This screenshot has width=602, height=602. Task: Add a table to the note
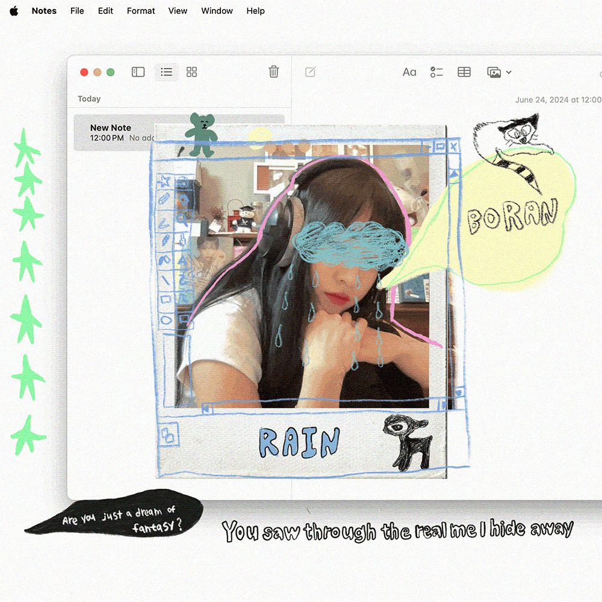464,72
